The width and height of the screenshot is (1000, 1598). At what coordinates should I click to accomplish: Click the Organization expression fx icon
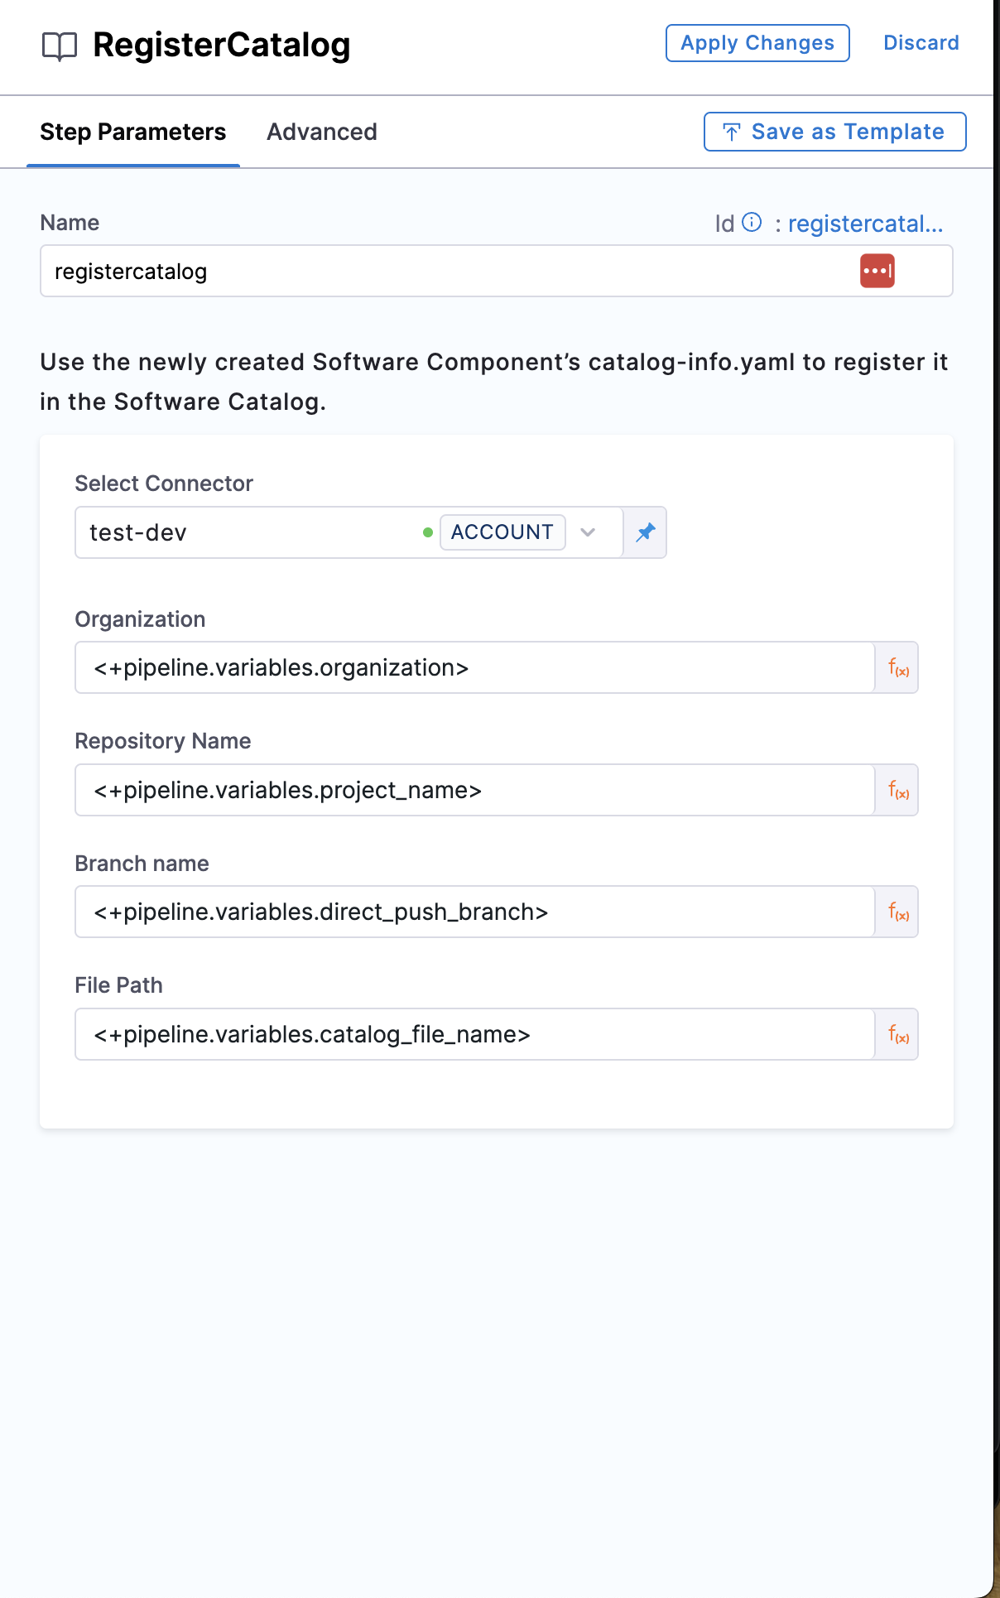coord(898,667)
